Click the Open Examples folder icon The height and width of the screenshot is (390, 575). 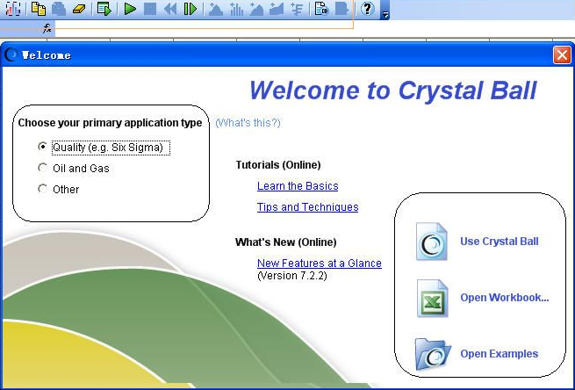pyautogui.click(x=433, y=354)
